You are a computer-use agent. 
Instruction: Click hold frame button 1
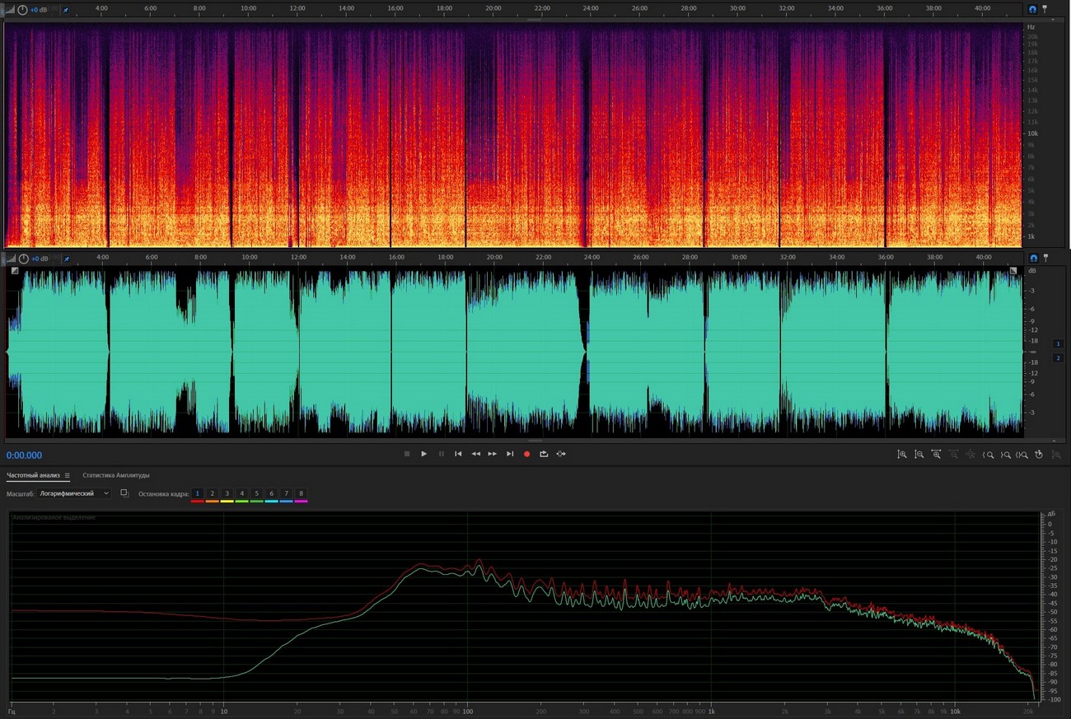pos(198,493)
